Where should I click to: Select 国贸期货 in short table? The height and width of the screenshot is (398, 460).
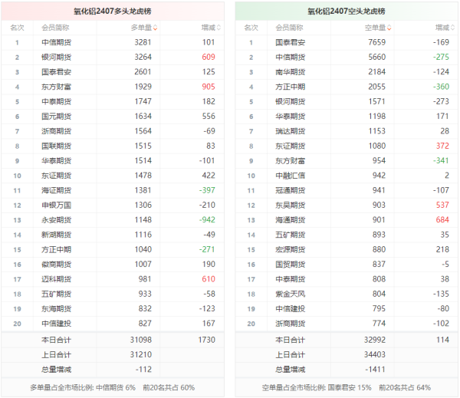click(x=290, y=265)
